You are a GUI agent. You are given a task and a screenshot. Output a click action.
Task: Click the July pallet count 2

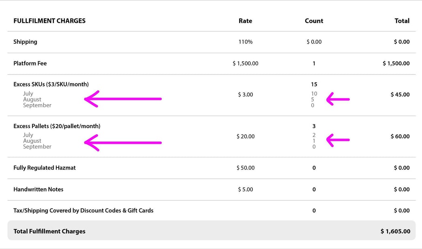tap(314, 135)
